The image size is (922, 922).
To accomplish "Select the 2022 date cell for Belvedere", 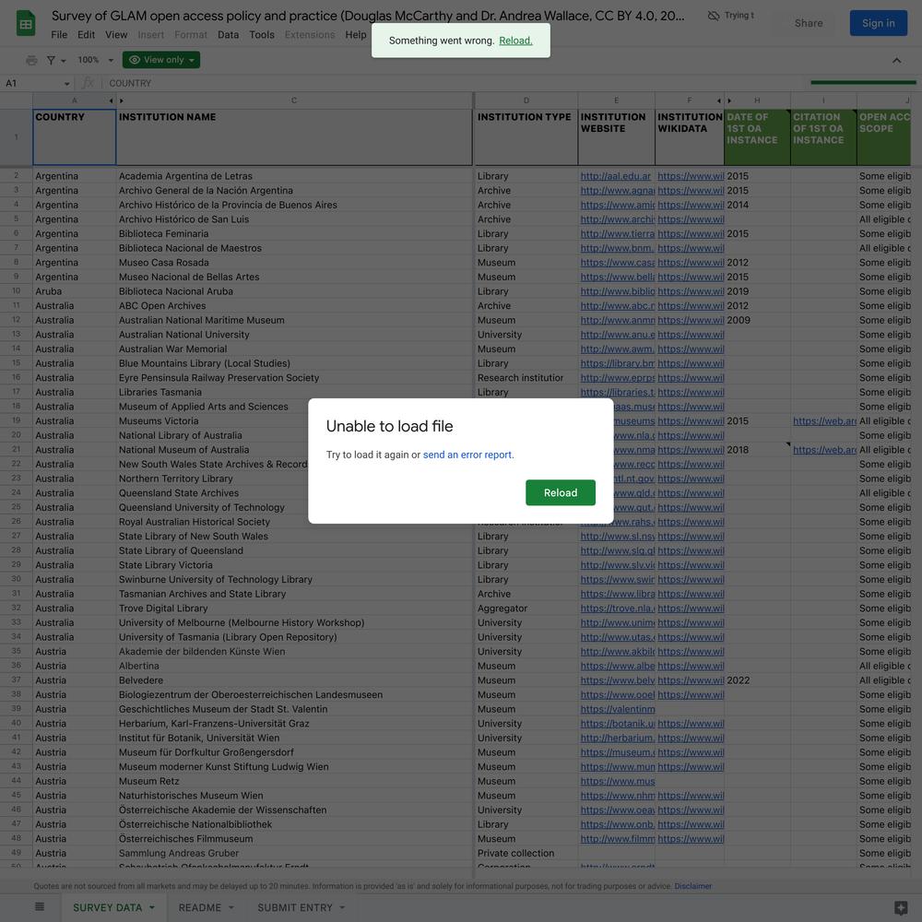I will click(757, 680).
